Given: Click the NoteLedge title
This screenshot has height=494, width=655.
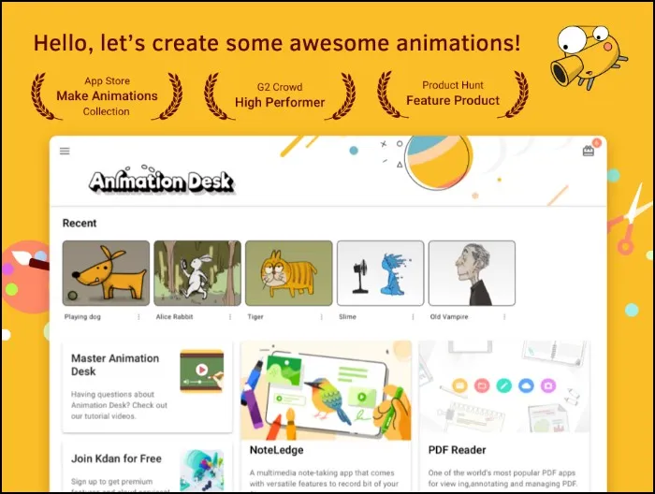Looking at the screenshot, I should (277, 450).
